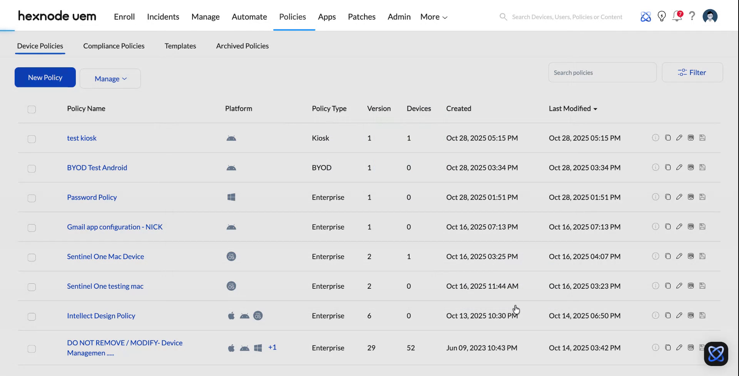Click the +1 platform badge on DO NOT REMOVE policy

(x=273, y=347)
